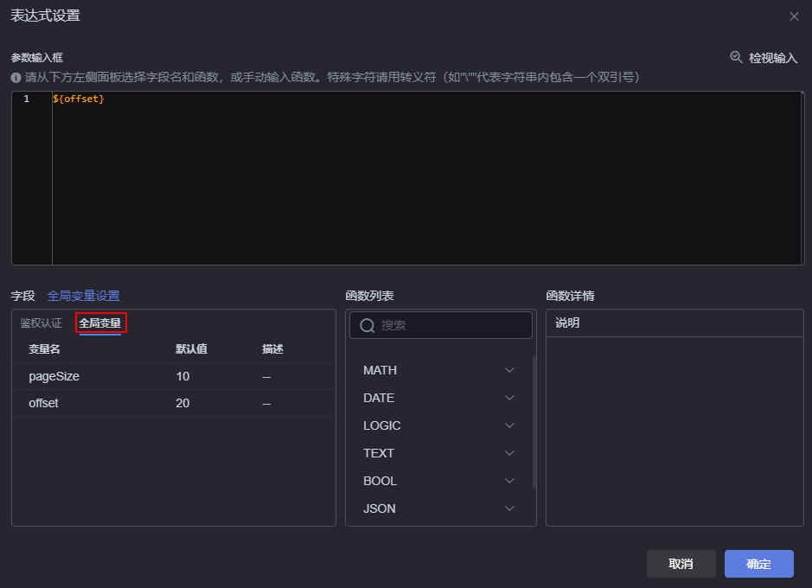Focus the function 搜索 field
812x588 pixels.
(441, 325)
